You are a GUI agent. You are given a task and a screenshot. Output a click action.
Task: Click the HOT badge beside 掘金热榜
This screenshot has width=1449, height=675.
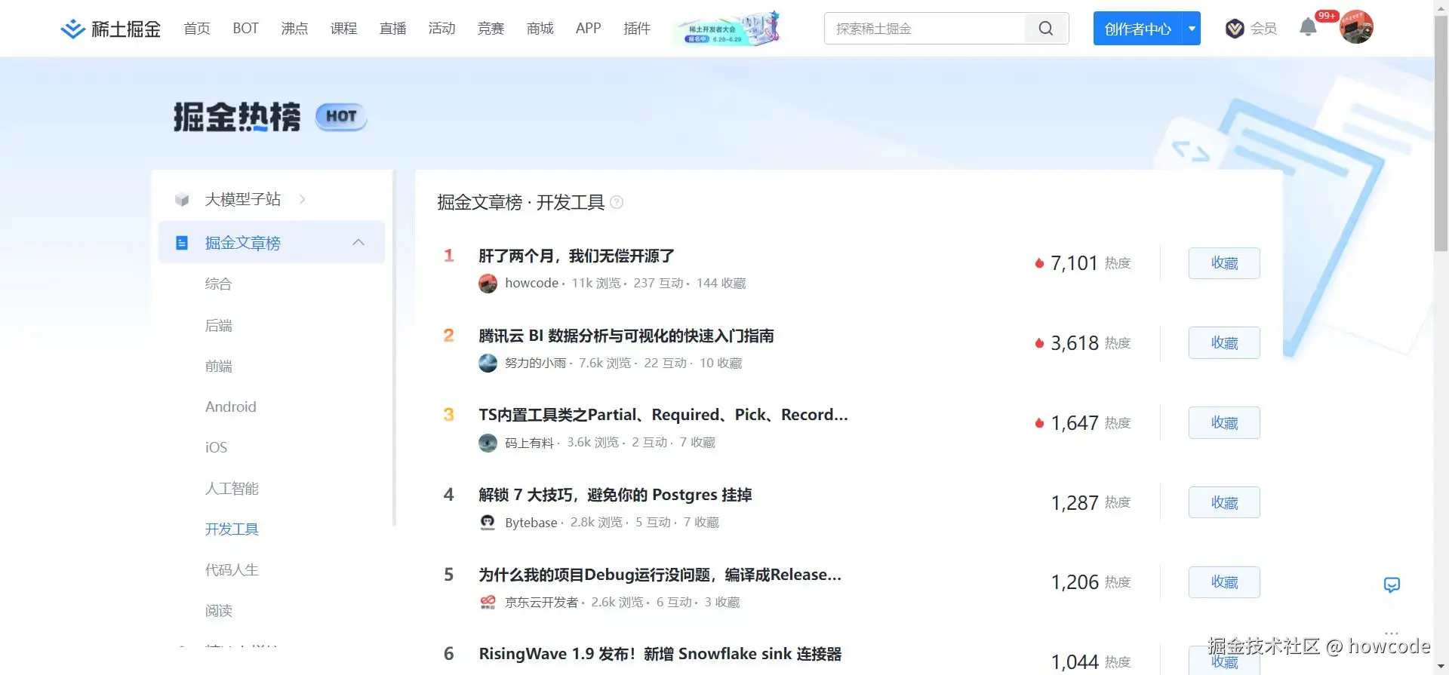[x=341, y=117]
